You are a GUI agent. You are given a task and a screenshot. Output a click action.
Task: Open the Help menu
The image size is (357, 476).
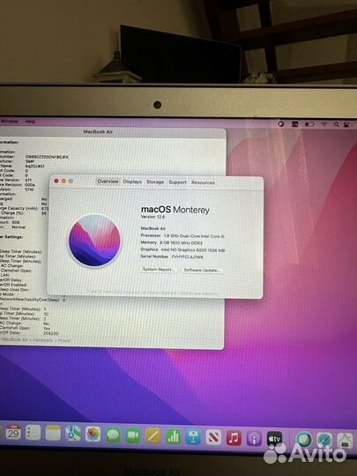pyautogui.click(x=30, y=122)
